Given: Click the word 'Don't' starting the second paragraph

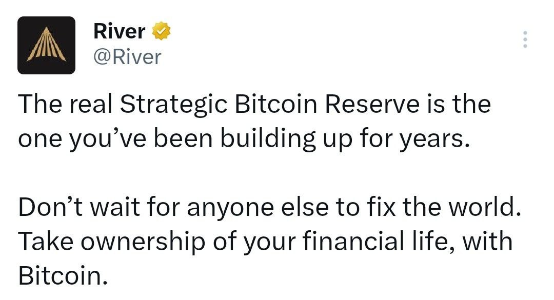Looking at the screenshot, I should click(50, 207).
